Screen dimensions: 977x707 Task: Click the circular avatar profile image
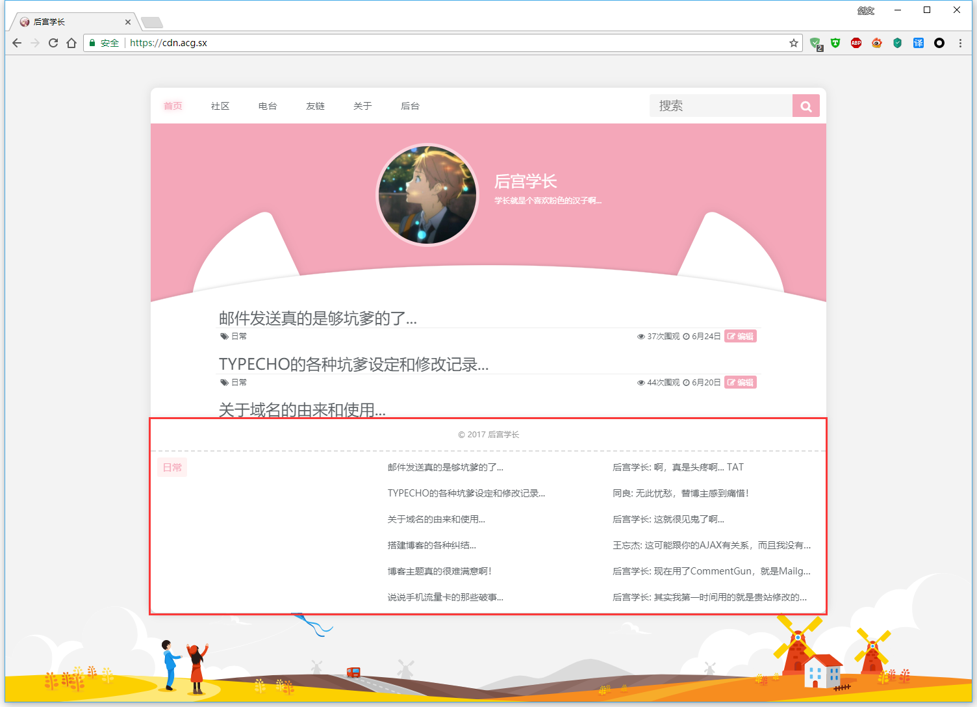[x=427, y=195]
